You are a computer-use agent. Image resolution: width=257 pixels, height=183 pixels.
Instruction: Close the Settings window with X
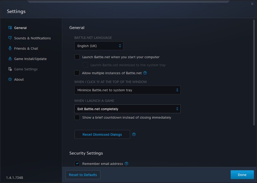pyautogui.click(x=252, y=4)
